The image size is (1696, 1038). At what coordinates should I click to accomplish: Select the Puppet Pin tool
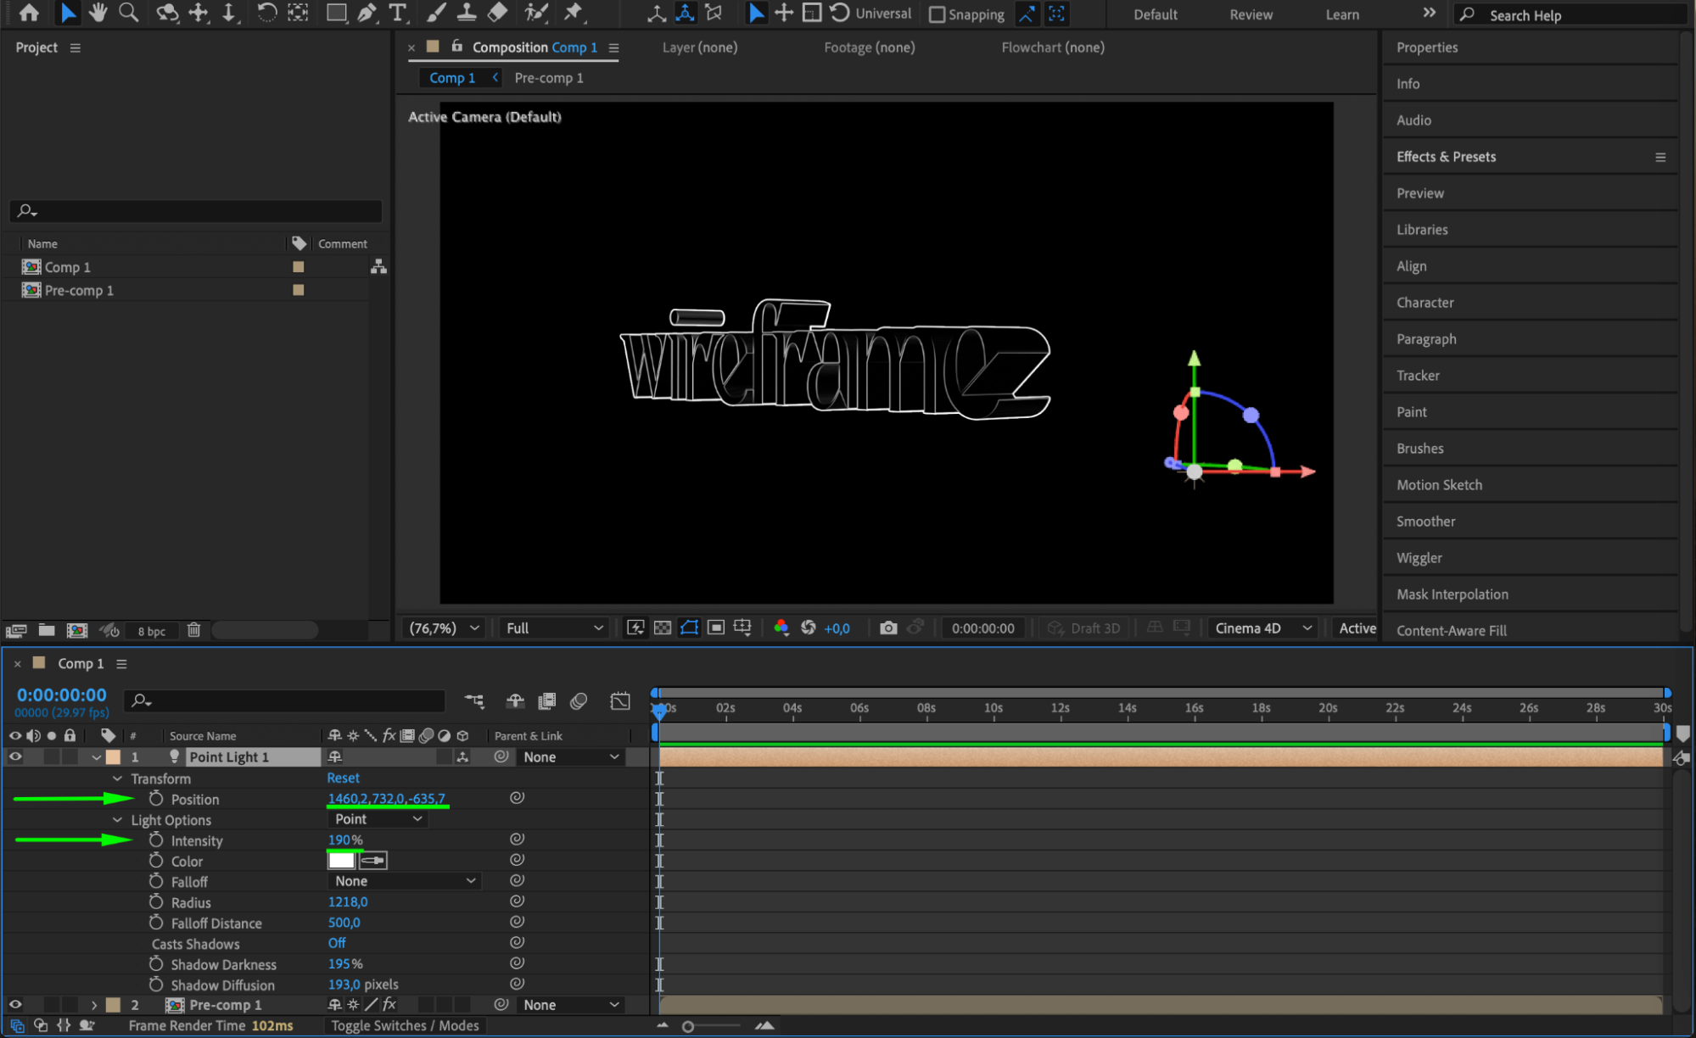574,13
